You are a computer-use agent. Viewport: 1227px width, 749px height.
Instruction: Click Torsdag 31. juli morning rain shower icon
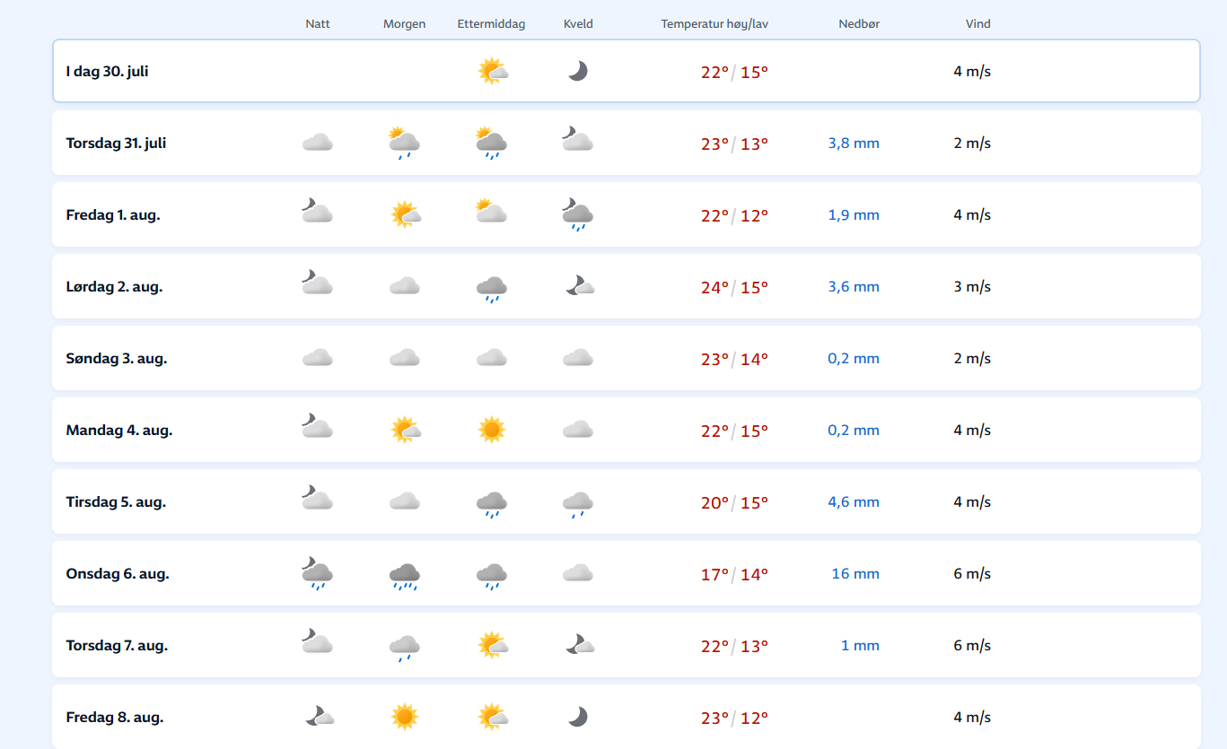[x=404, y=143]
